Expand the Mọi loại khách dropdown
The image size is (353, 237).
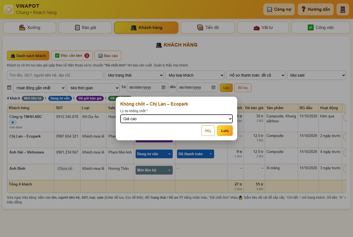[x=195, y=75]
